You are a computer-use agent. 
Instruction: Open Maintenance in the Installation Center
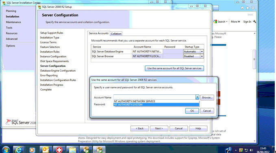click(13, 22)
